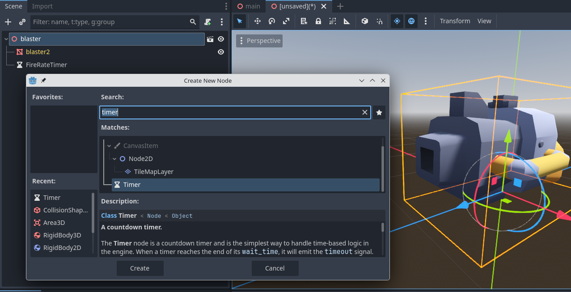Select the Move mode tool in the toolbar
571x292 pixels.
click(x=258, y=21)
